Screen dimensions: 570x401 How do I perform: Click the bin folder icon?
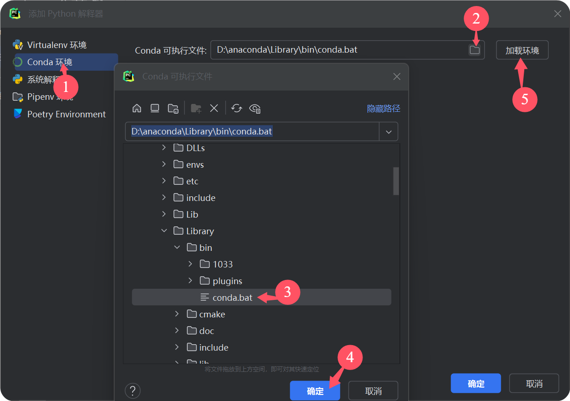pyautogui.click(x=192, y=248)
